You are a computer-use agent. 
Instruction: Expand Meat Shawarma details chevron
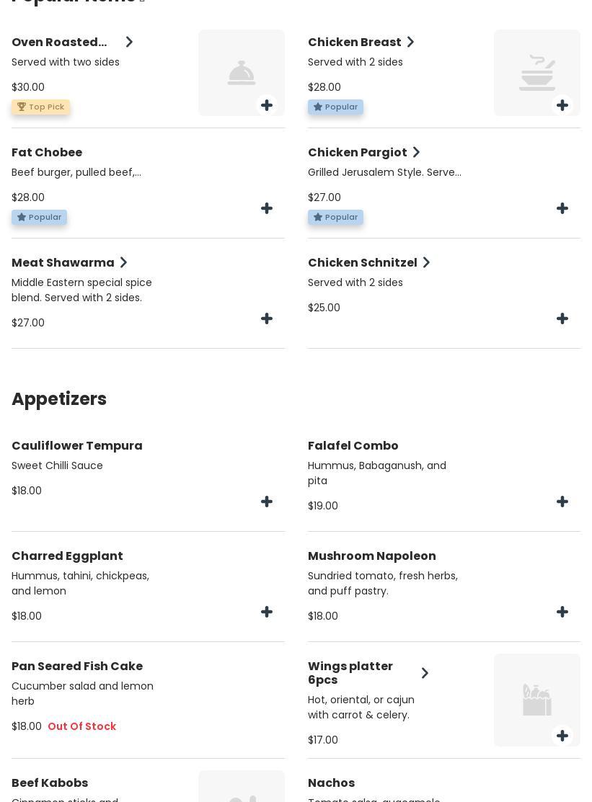tap(123, 263)
